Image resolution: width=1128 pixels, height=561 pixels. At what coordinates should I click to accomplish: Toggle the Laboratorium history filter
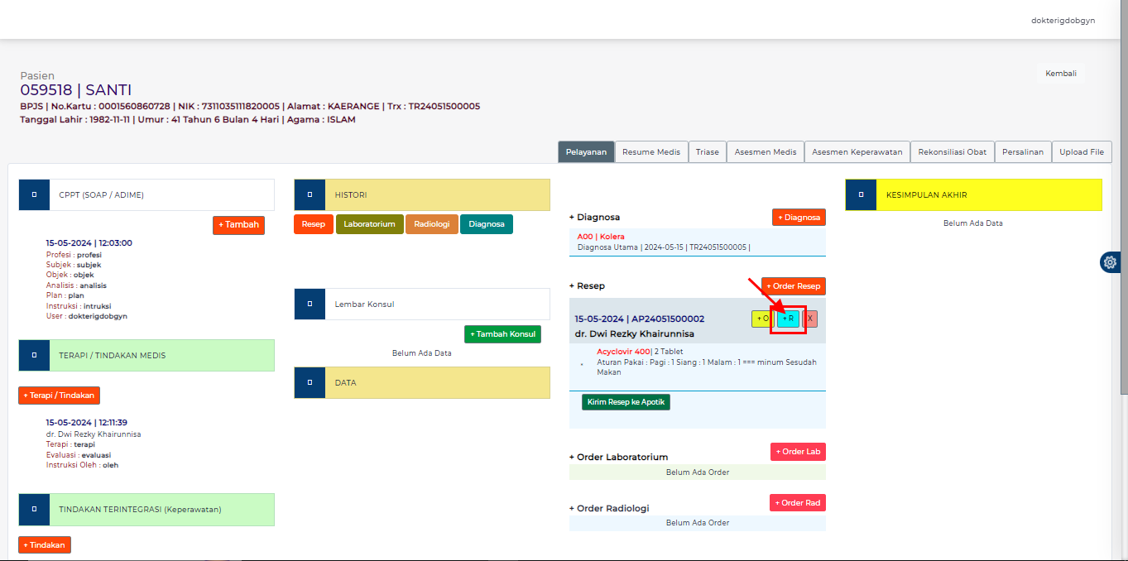tap(369, 223)
